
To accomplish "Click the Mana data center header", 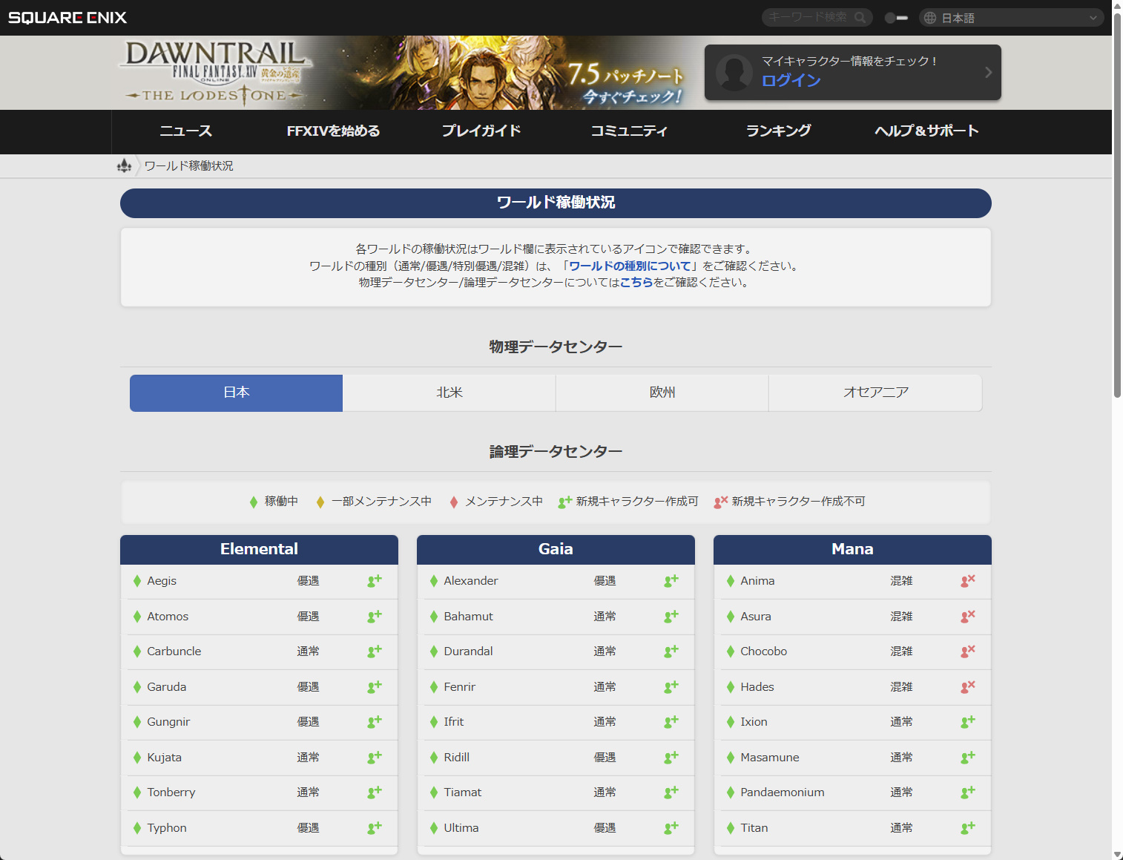I will (x=852, y=549).
